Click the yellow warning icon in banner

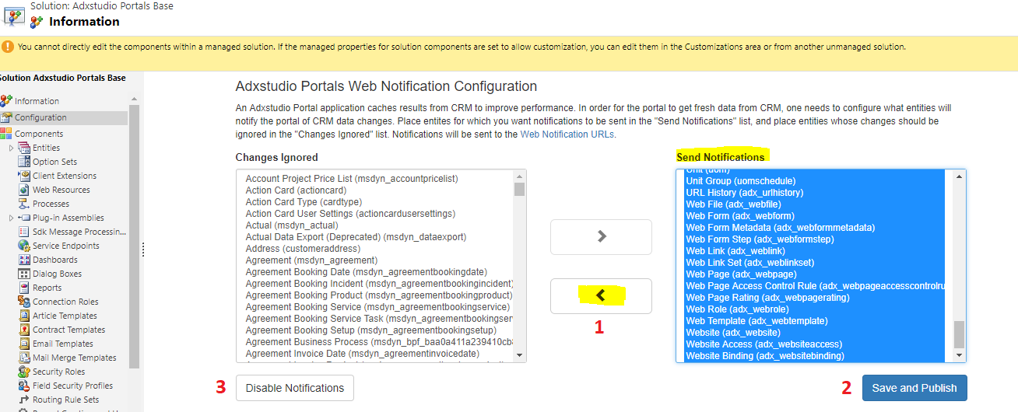point(8,47)
